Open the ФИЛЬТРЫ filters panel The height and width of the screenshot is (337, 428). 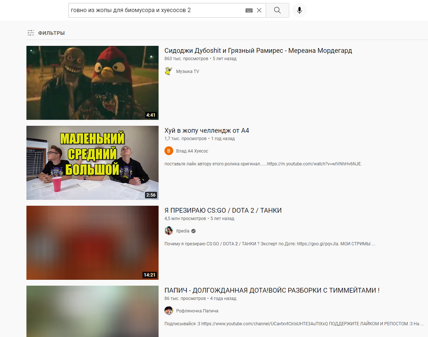(x=46, y=33)
